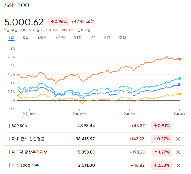
Task: Click the ↑1.27% Nasdaq badge
Action: pos(162,152)
